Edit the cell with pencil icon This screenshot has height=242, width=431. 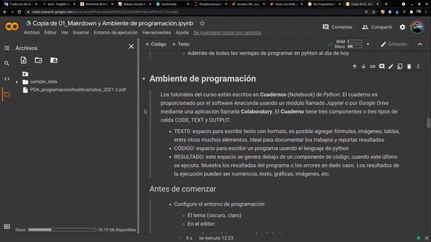pos(391,67)
